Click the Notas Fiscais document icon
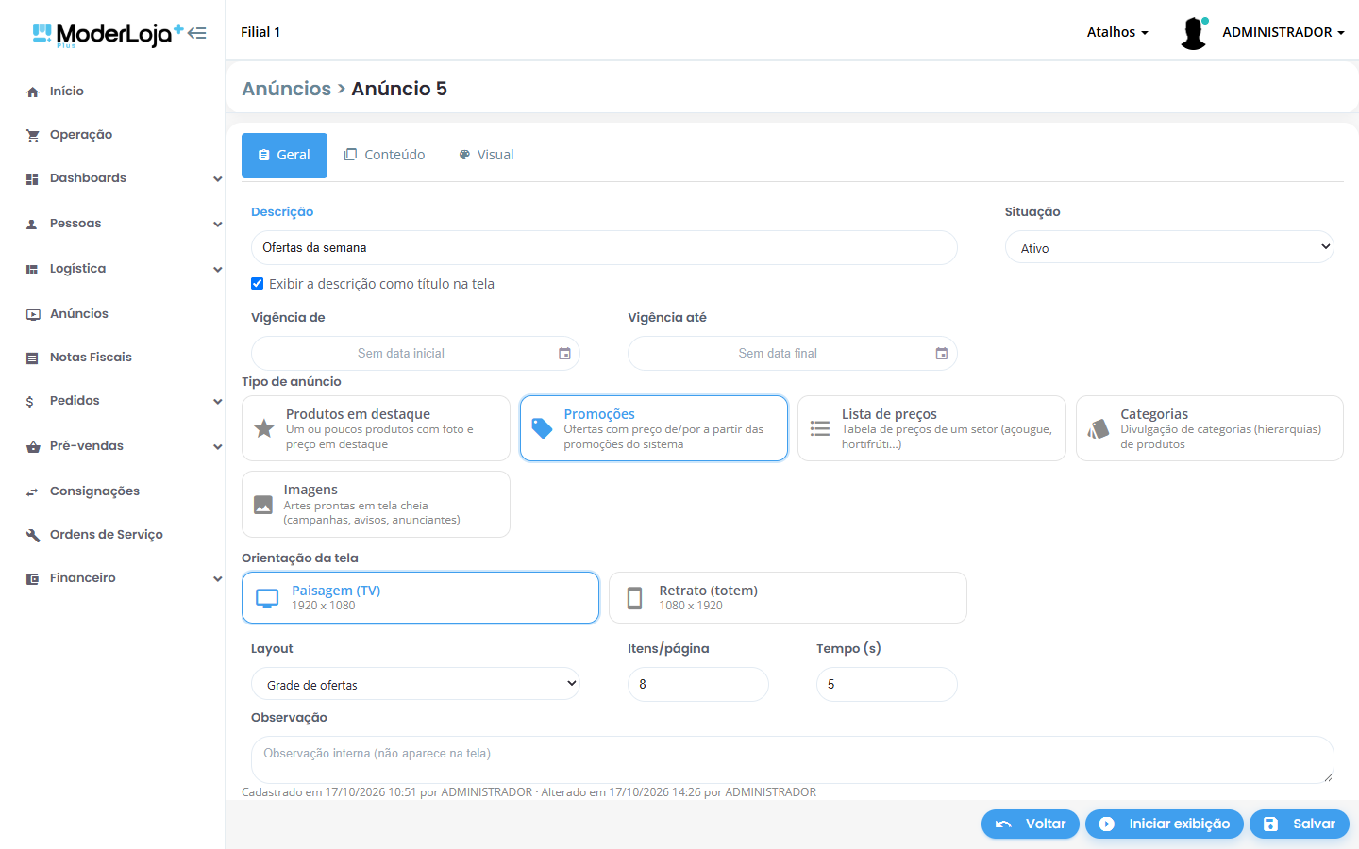 coord(33,358)
